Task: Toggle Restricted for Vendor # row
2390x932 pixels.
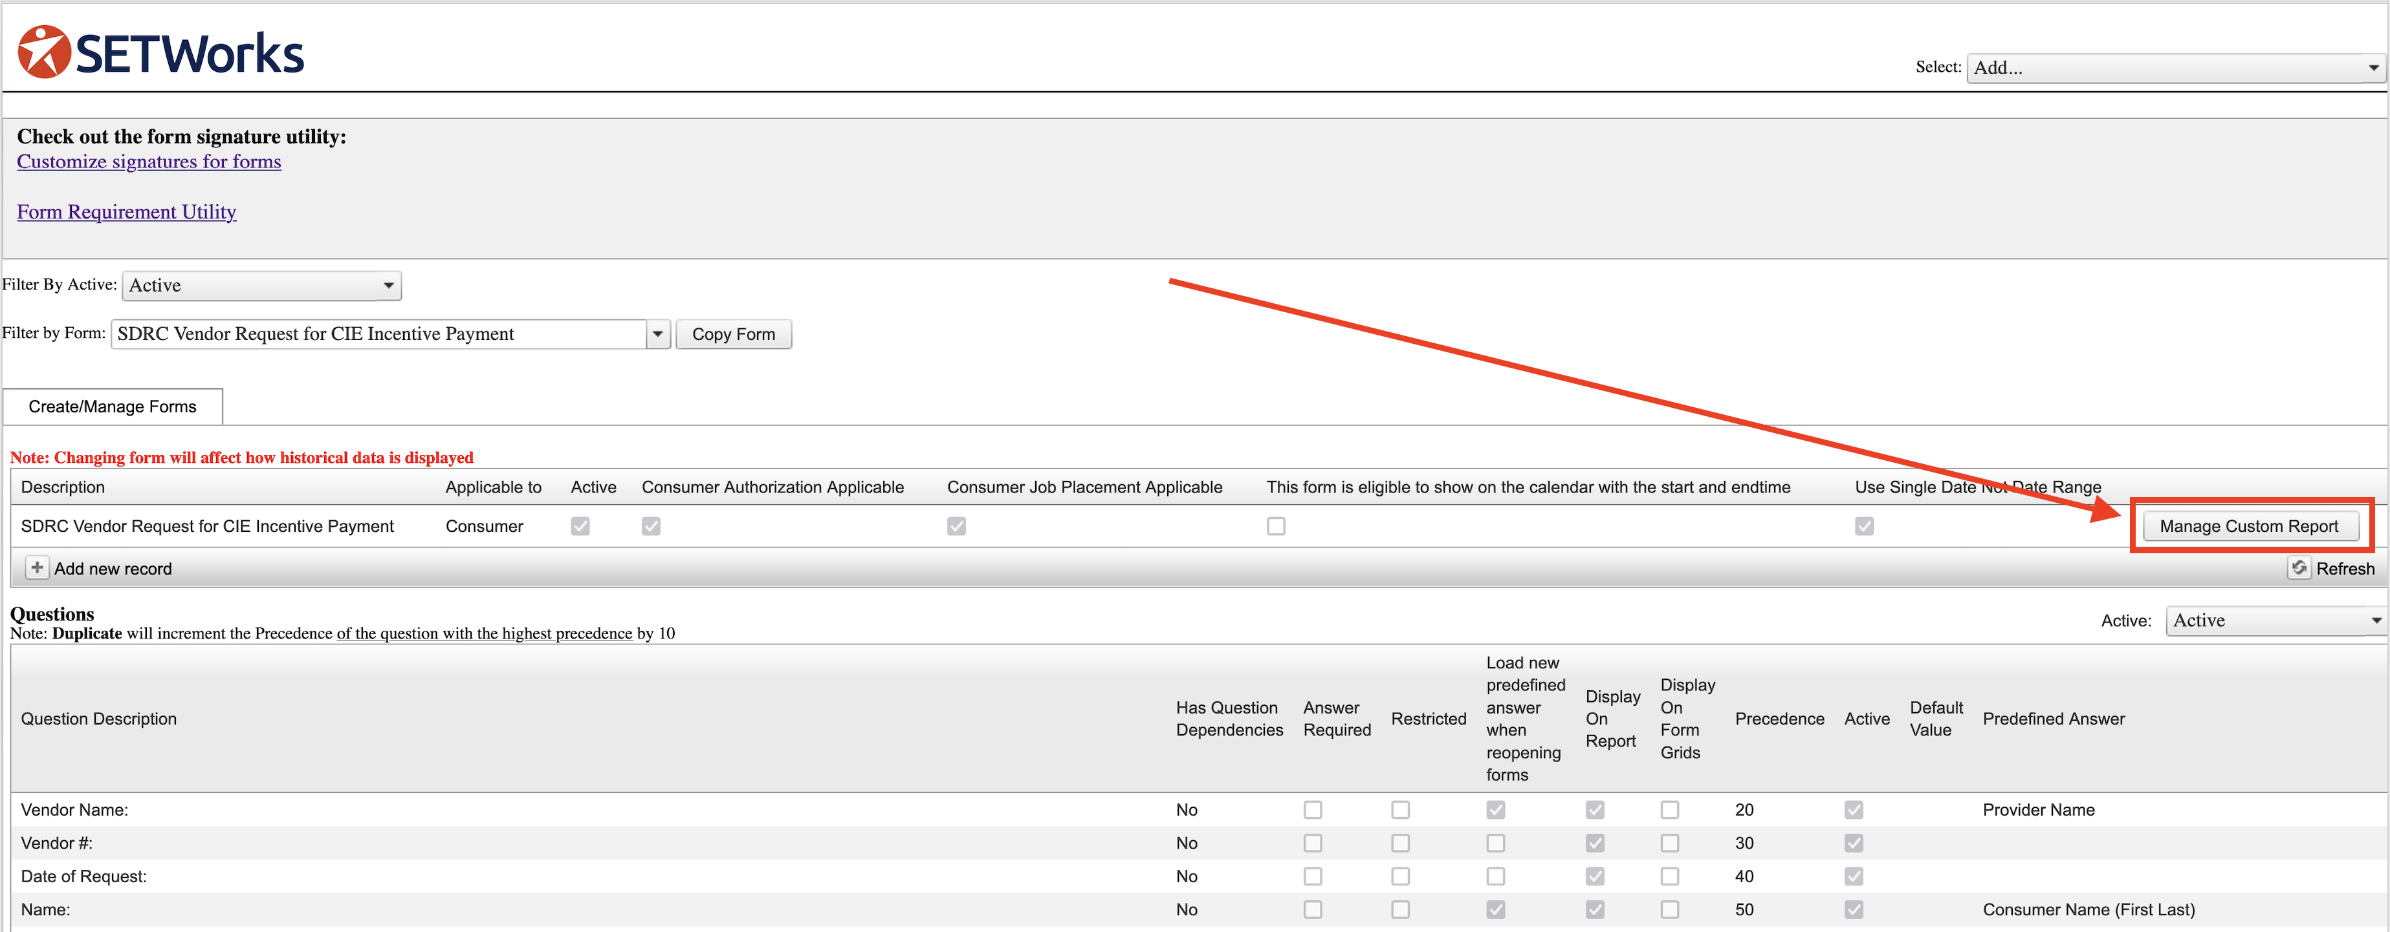Action: pos(1400,843)
